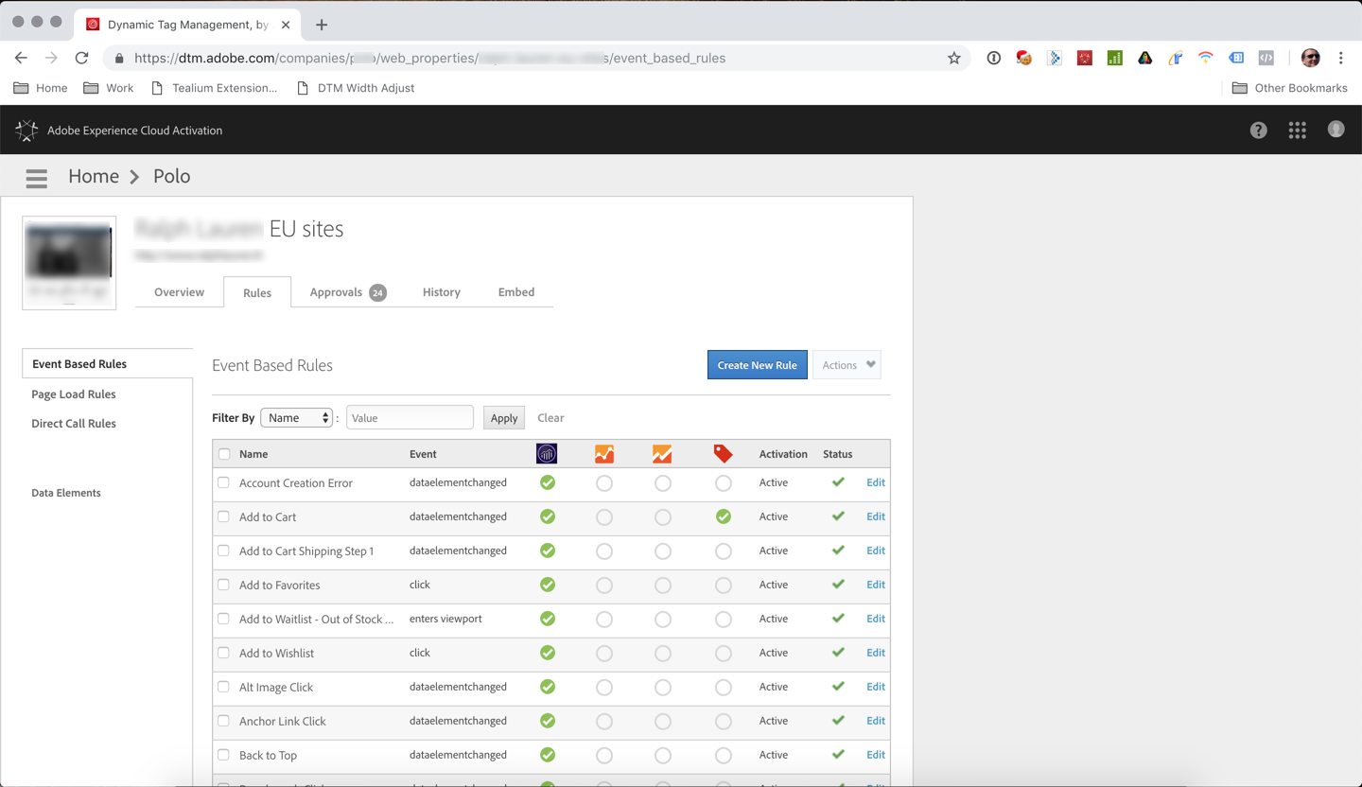This screenshot has width=1362, height=787.
Task: Open the hamburger navigation menu
Action: coord(36,178)
